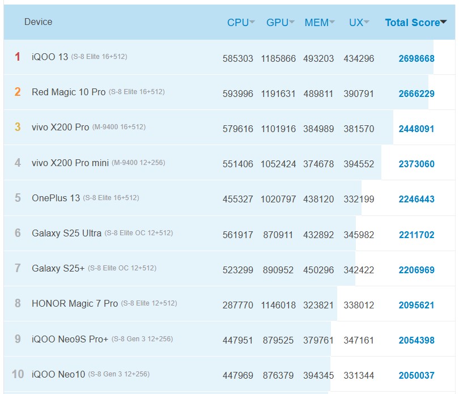459x394 pixels.
Task: Click the orange rank 2 badge
Action: [18, 92]
